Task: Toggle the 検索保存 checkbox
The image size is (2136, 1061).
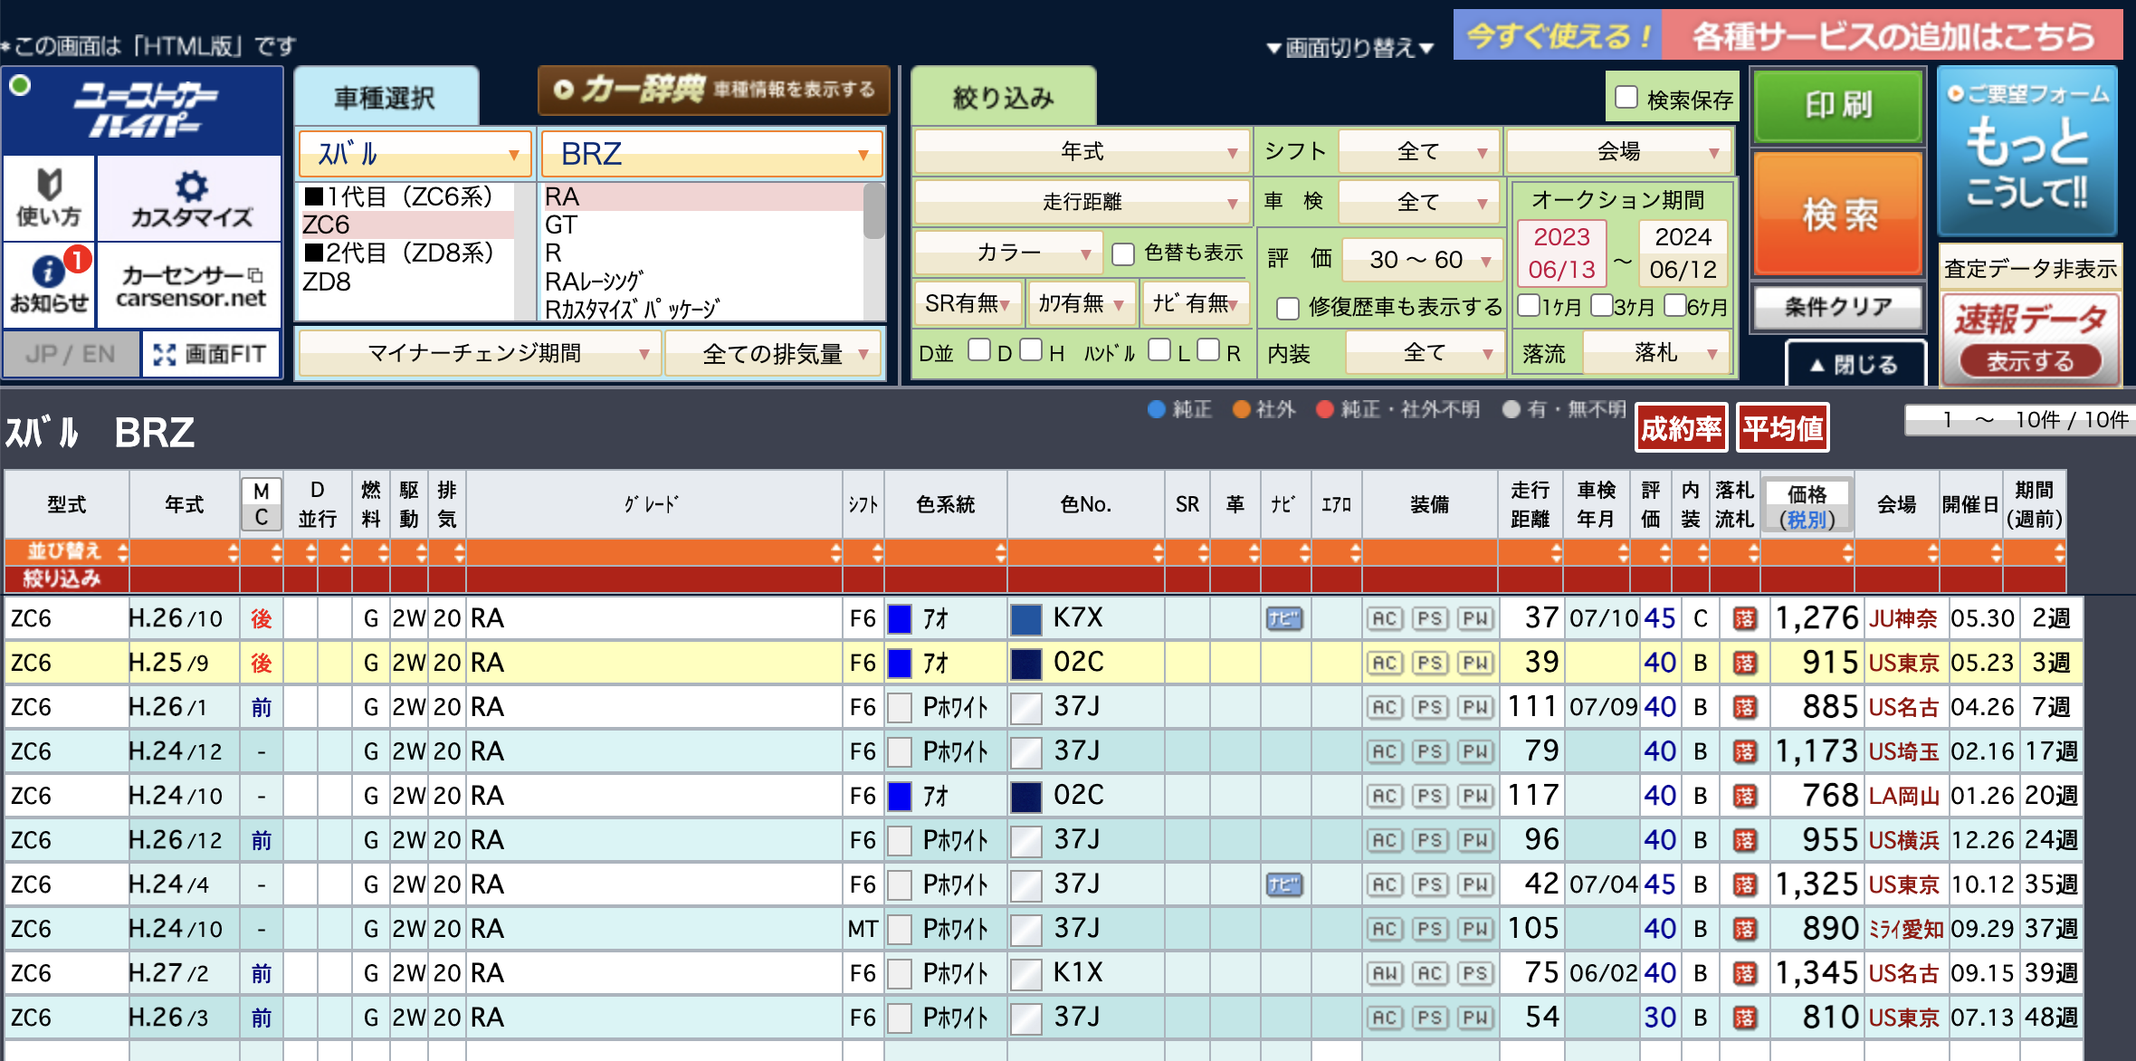Action: coord(1626,98)
